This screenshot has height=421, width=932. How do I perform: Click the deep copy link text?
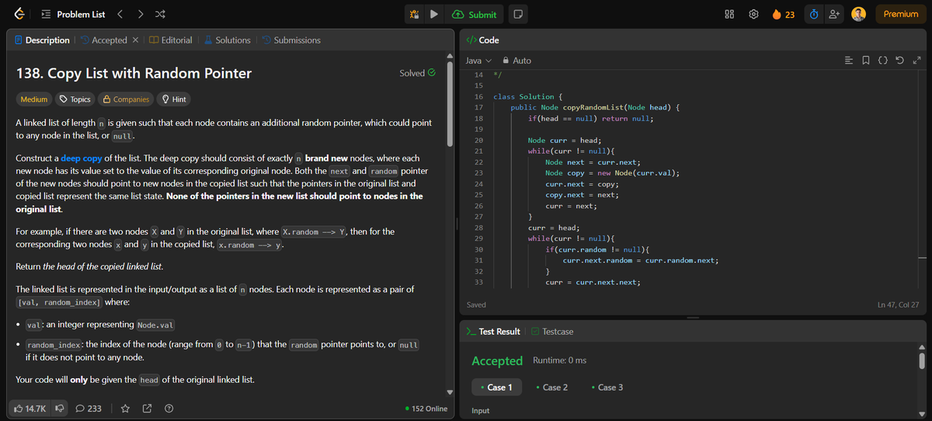[x=82, y=158]
